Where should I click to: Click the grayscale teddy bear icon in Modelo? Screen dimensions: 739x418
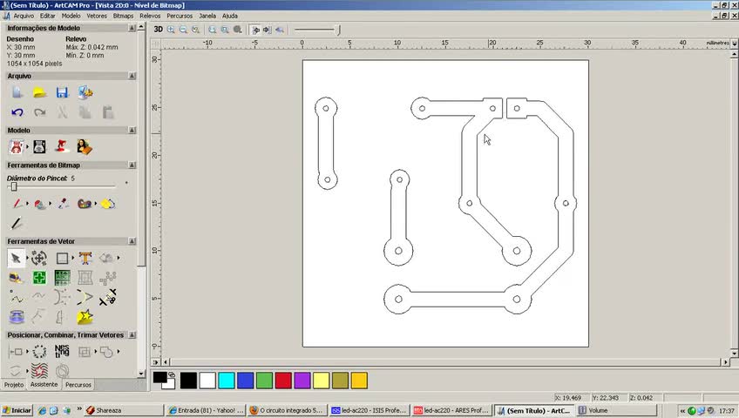coord(39,147)
